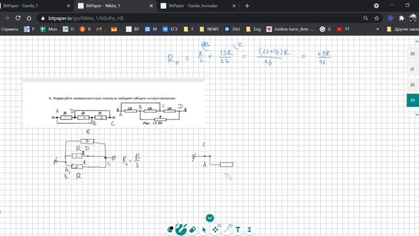The width and height of the screenshot is (419, 236).
Task: Switch to BitPaper Danila_1 tab
Action: point(32,6)
